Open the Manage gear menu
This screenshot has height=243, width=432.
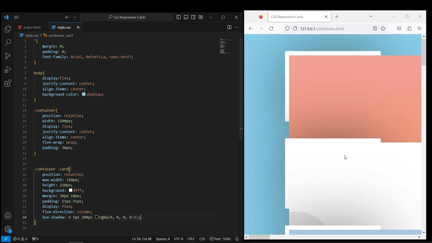[8, 229]
